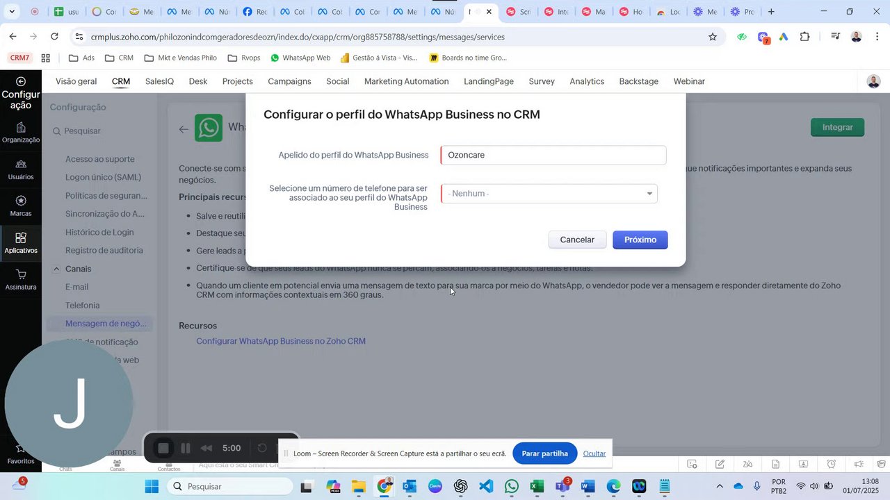Open the Mkt e Vendas Philo bookmark folder
Screen dimensions: 890x500
coord(180,58)
